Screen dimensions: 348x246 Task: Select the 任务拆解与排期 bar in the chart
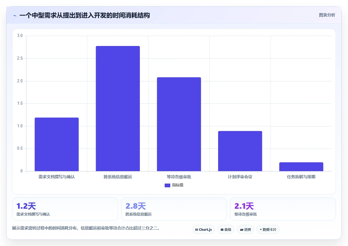click(301, 167)
